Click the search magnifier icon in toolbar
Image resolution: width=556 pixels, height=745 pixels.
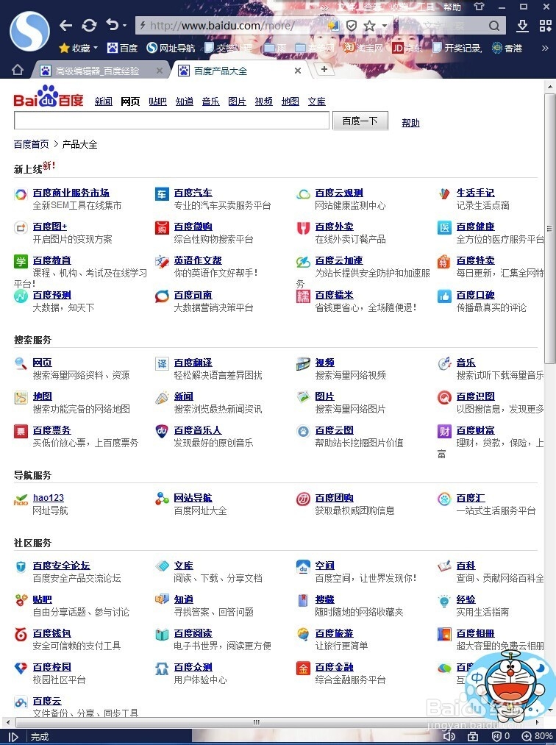(494, 26)
